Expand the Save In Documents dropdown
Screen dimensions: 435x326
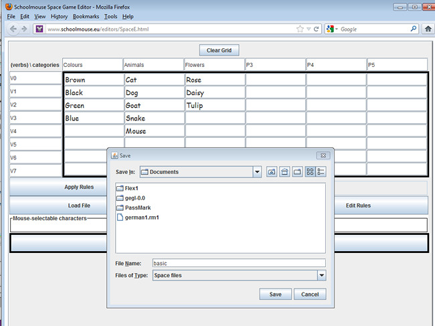point(257,172)
